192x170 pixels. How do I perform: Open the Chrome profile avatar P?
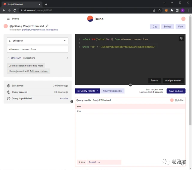pyautogui.click(x=183, y=10)
